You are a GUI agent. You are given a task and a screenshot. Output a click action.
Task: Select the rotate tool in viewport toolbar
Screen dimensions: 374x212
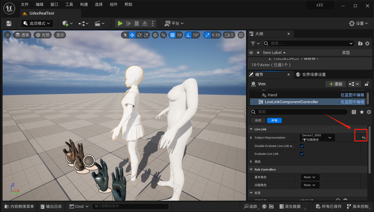[x=139, y=35]
